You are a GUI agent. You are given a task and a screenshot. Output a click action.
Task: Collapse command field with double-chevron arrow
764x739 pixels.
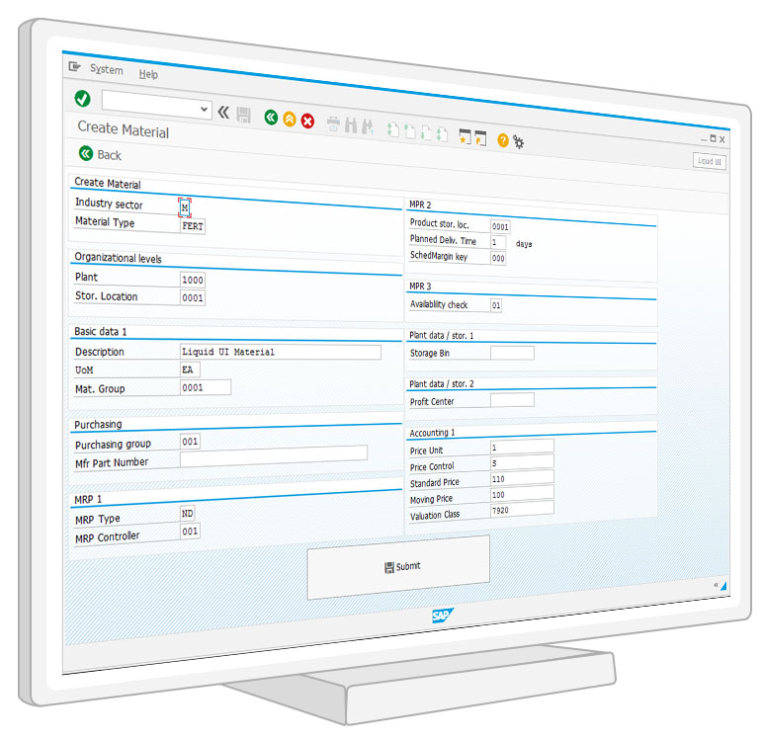pos(223,112)
